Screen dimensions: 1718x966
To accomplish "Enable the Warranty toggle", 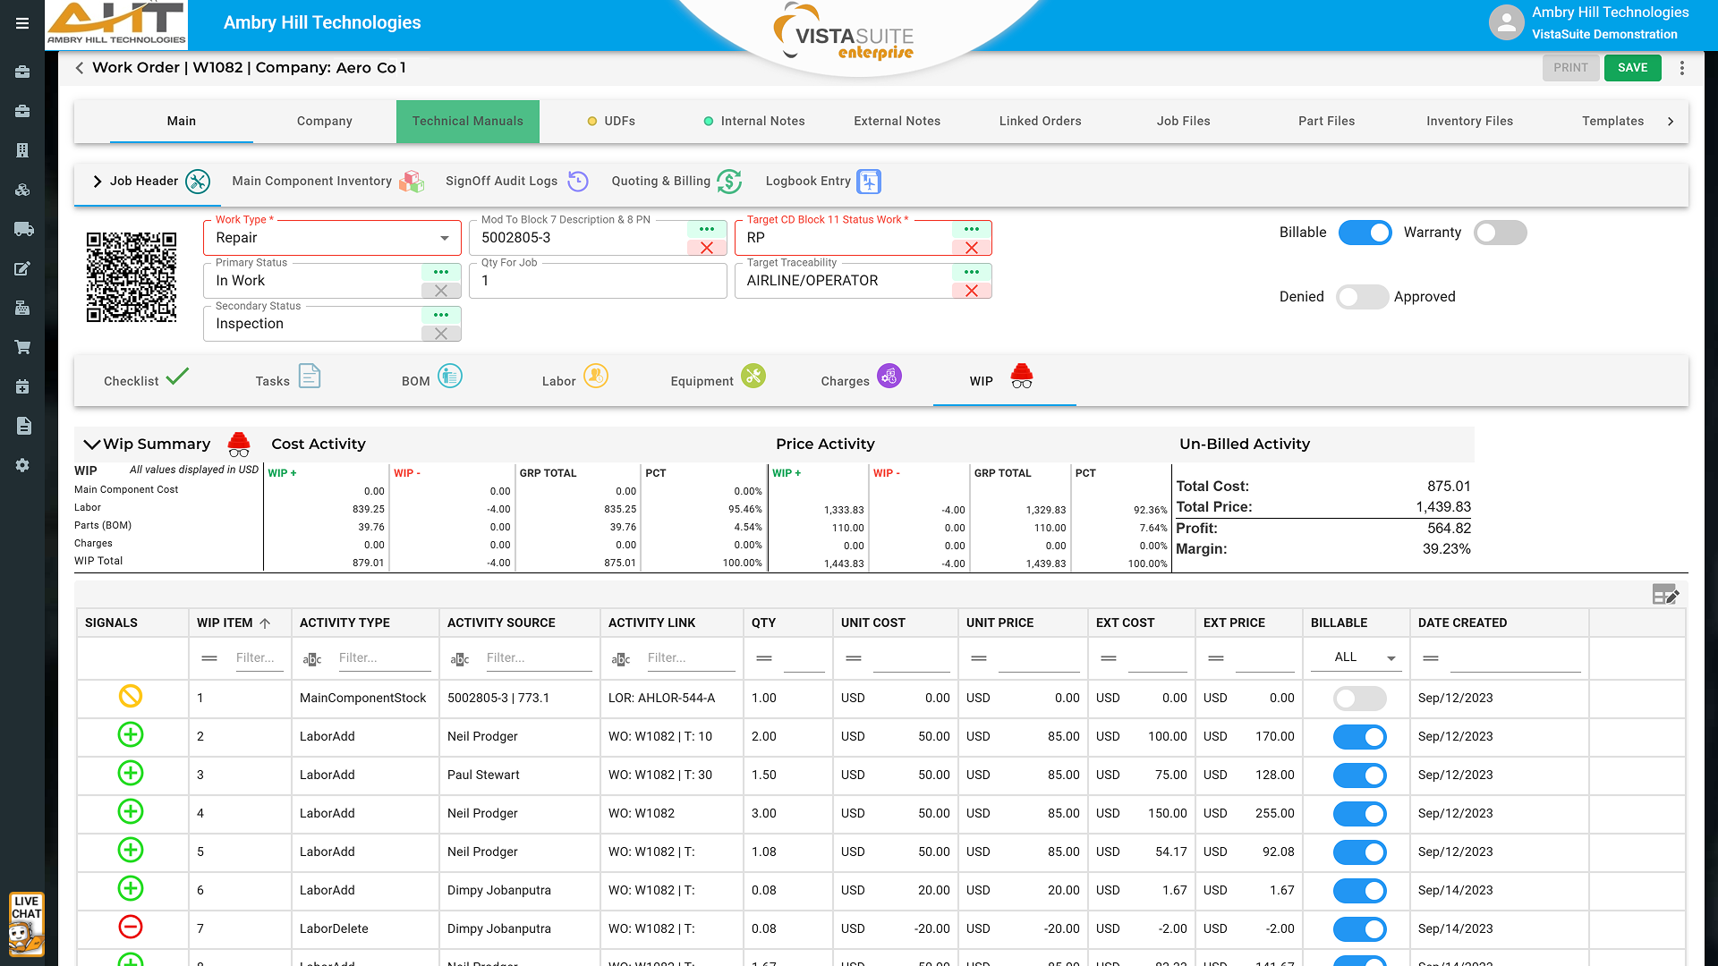I will coord(1500,233).
